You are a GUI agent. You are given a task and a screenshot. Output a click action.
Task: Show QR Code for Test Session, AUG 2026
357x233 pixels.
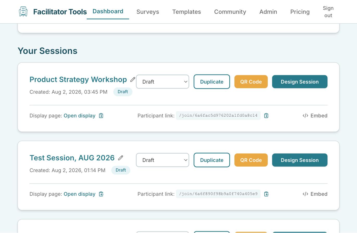(251, 160)
